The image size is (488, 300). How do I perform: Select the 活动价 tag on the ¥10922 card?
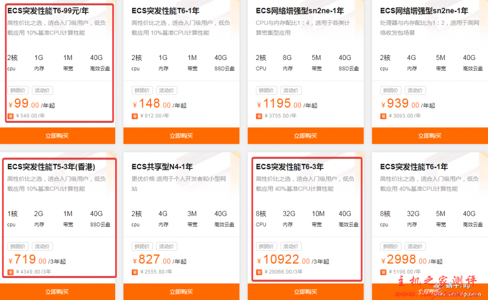point(291,246)
